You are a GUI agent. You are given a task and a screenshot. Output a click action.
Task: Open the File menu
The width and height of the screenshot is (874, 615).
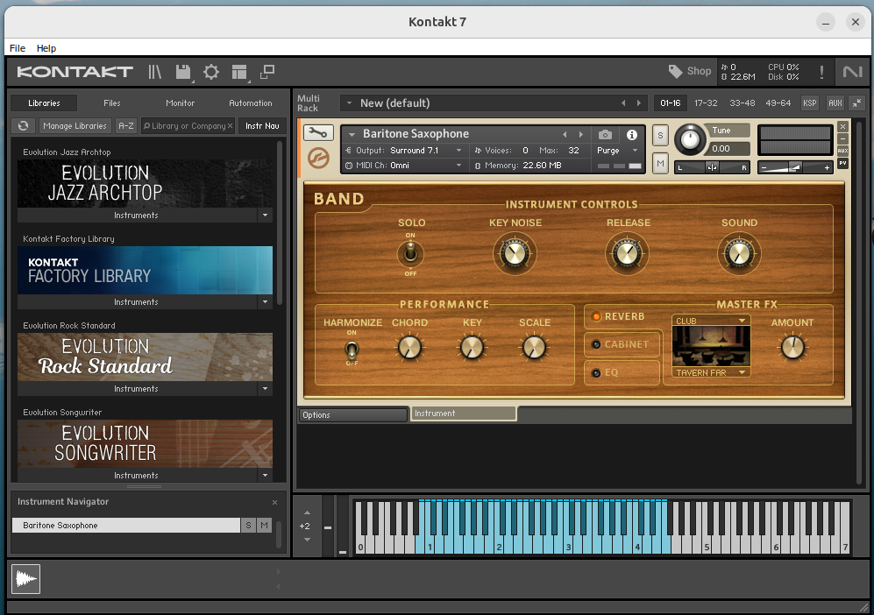18,48
